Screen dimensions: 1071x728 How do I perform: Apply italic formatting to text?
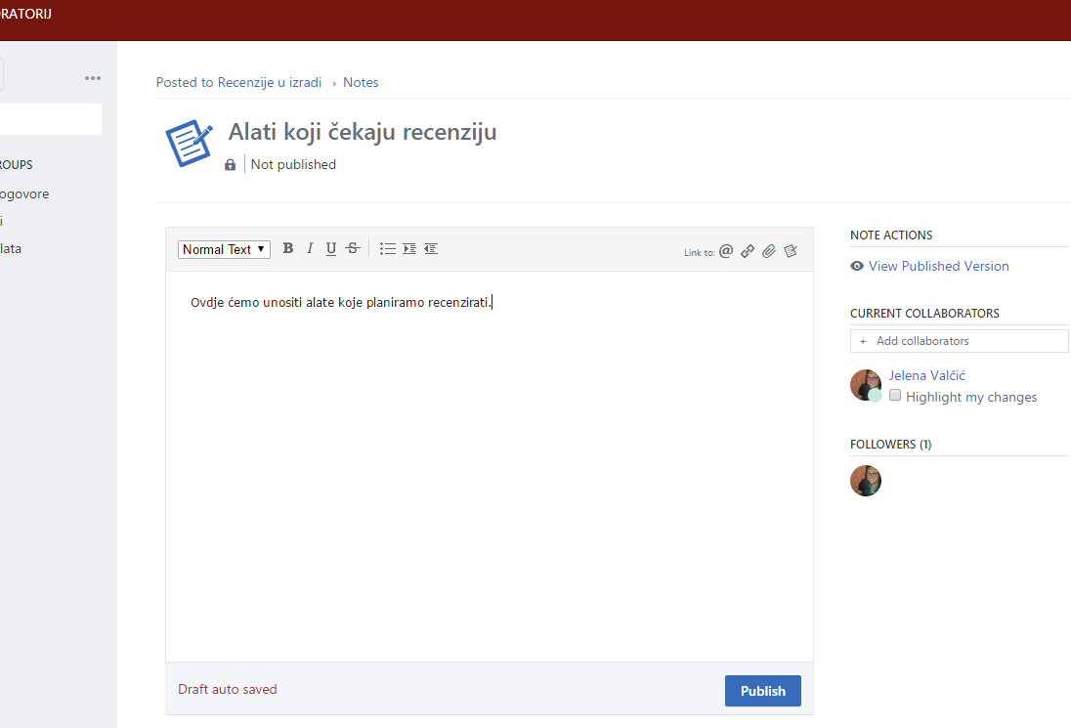point(310,248)
